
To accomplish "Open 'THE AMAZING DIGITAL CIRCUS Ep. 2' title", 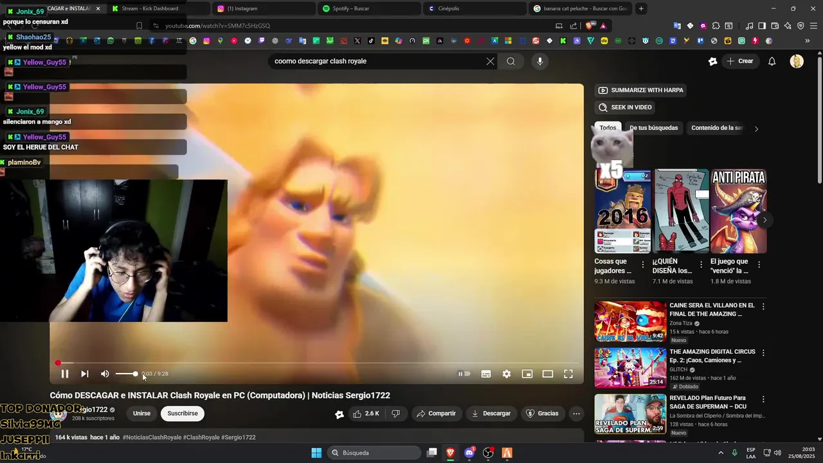I will (x=712, y=356).
